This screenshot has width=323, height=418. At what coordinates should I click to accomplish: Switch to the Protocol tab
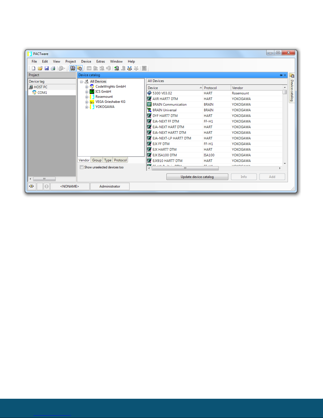(x=120, y=160)
